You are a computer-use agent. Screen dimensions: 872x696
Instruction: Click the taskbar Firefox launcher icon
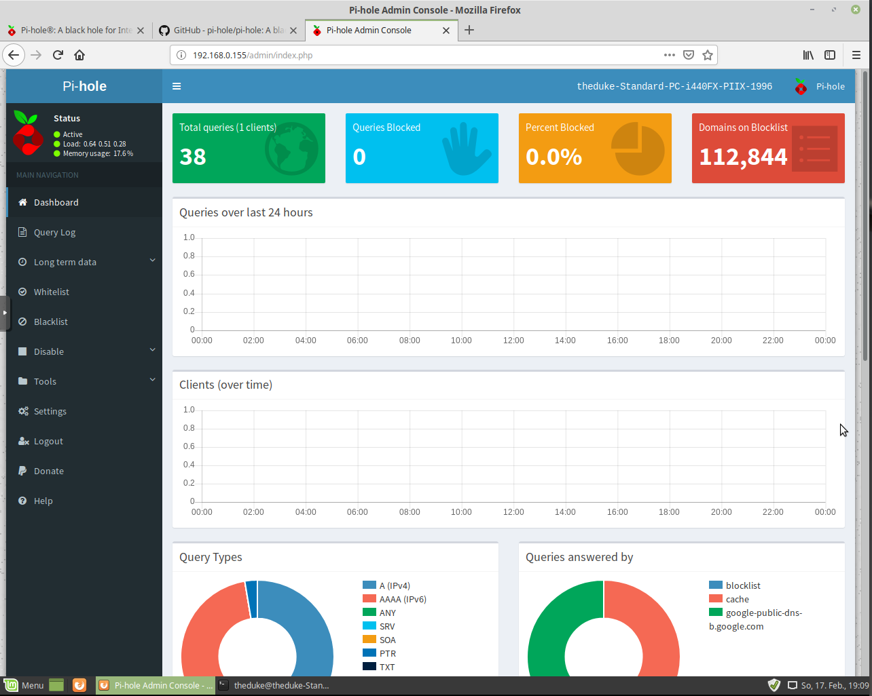point(79,685)
